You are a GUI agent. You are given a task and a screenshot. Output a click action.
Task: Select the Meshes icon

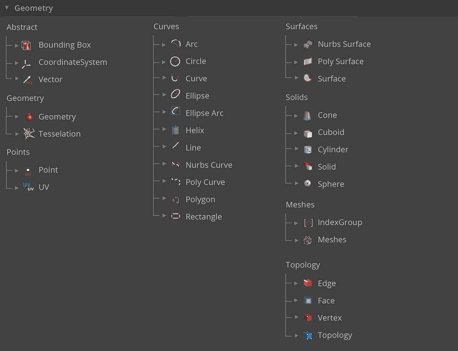pyautogui.click(x=308, y=239)
